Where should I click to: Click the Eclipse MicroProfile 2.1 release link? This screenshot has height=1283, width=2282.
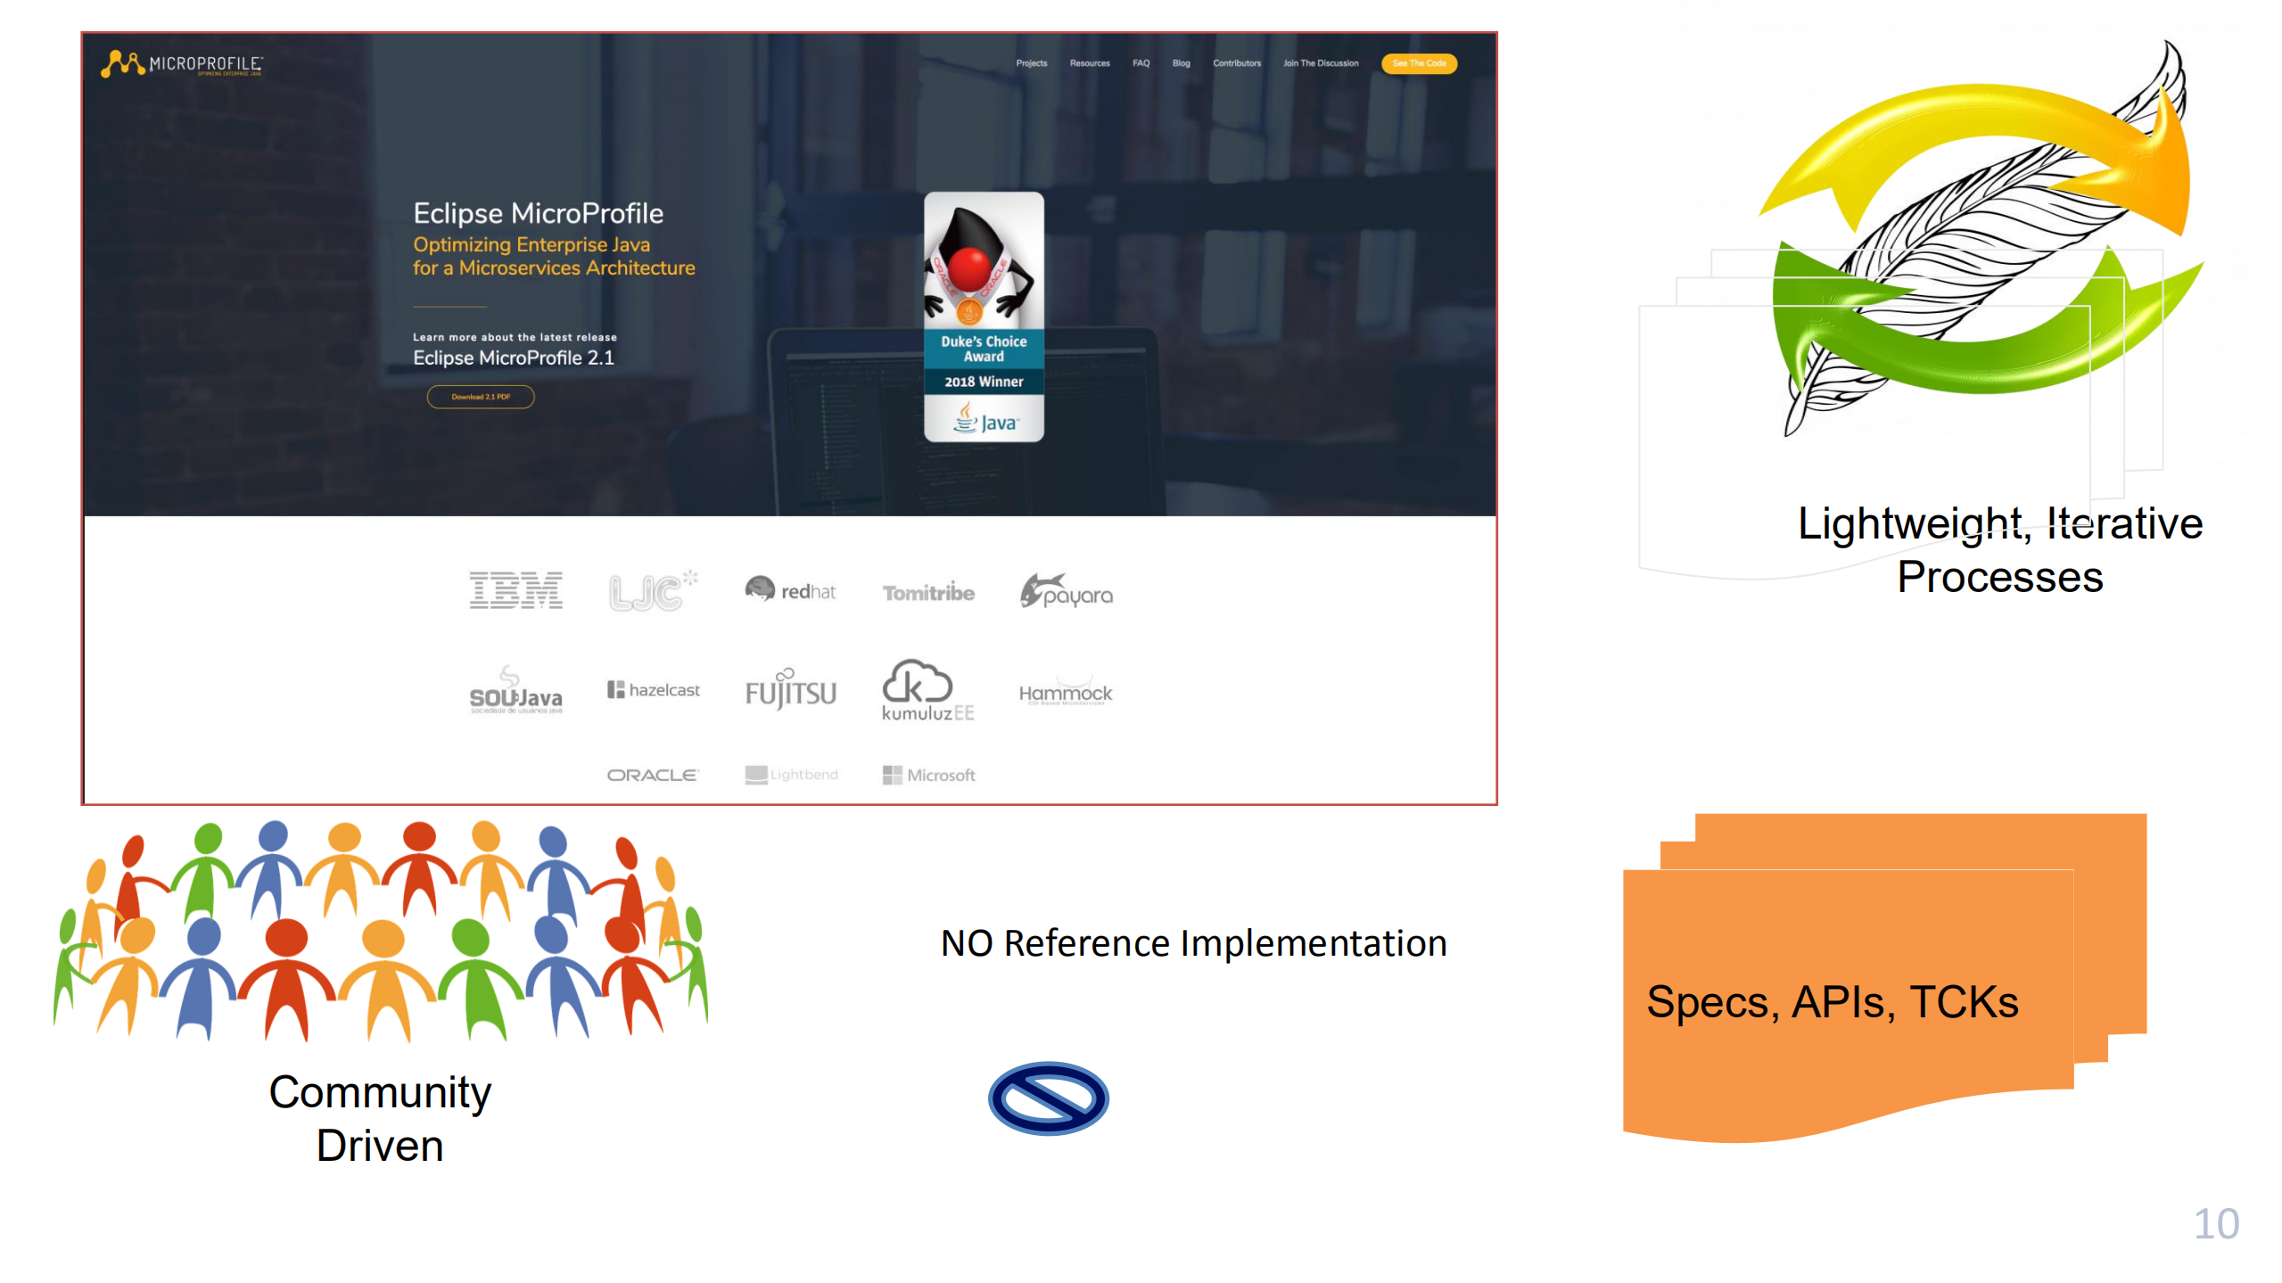pos(514,358)
